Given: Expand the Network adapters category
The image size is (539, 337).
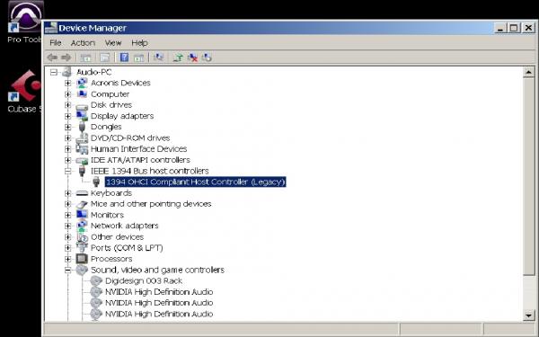Looking at the screenshot, I should point(67,226).
